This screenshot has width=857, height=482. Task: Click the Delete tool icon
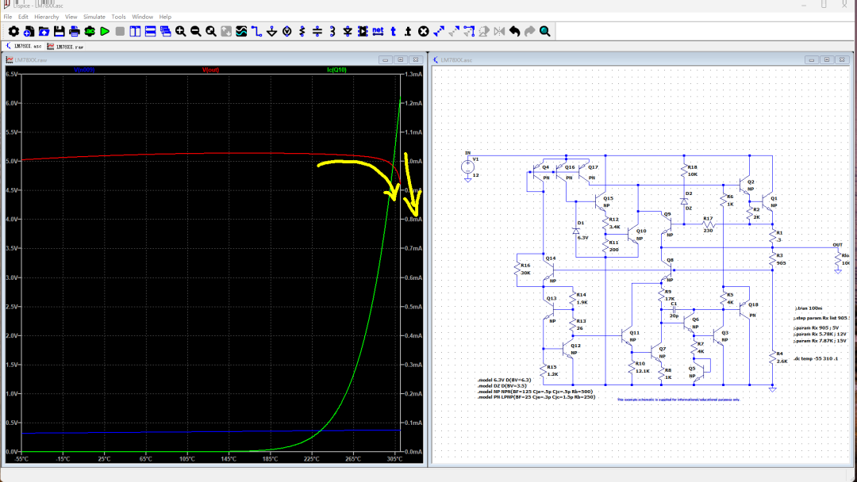click(x=423, y=32)
